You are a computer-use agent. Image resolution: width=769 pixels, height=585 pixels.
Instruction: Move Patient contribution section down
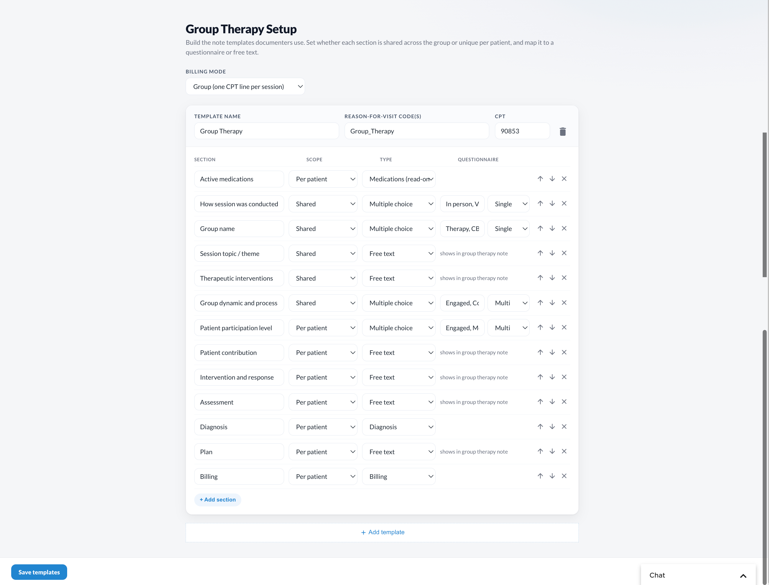552,352
